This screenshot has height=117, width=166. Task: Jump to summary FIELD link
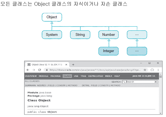tap(51, 86)
